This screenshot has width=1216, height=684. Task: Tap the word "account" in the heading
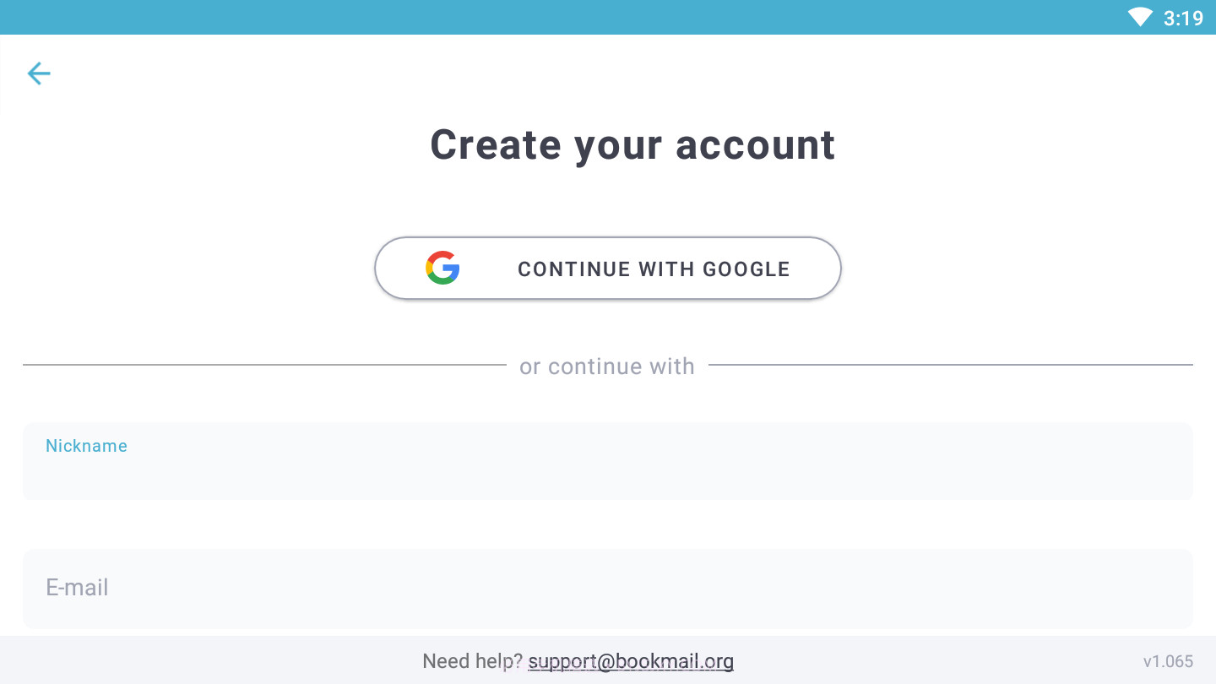click(755, 144)
